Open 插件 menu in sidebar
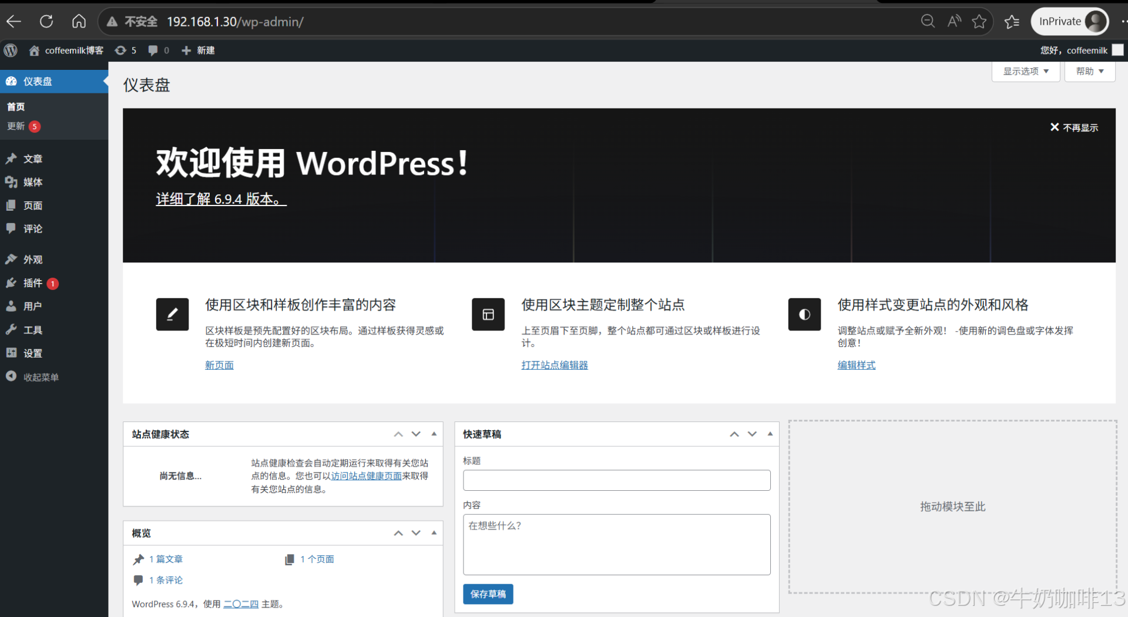The image size is (1128, 617). [x=54, y=283]
